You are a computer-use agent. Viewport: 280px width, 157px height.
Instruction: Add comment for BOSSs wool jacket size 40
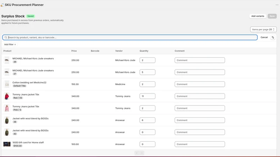click(199, 132)
